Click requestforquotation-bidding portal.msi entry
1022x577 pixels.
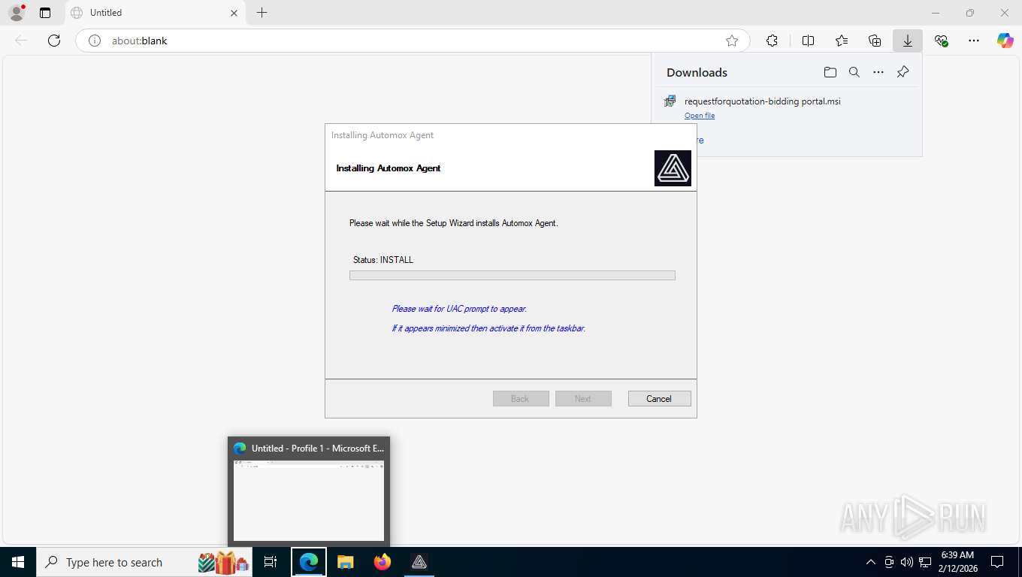(x=762, y=101)
